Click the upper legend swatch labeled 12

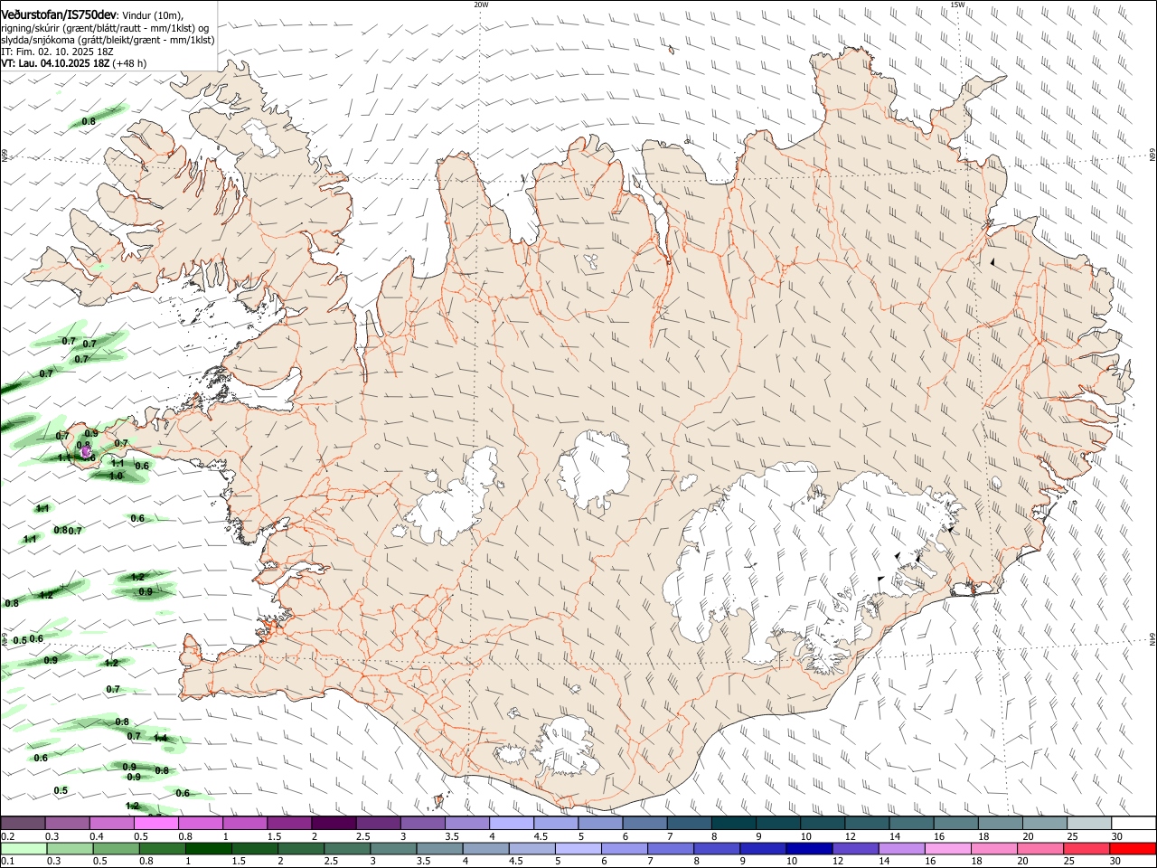coord(866,823)
